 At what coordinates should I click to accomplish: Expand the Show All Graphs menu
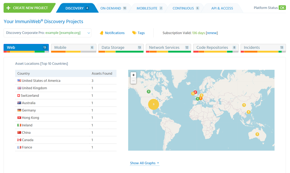point(143,163)
